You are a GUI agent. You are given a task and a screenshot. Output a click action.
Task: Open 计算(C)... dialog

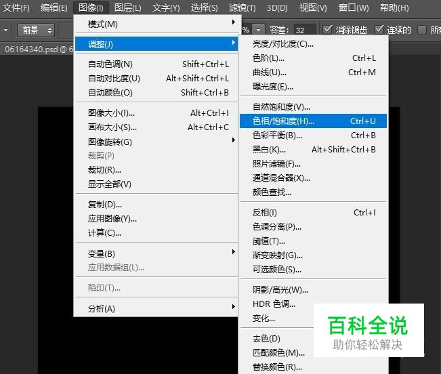pos(156,233)
